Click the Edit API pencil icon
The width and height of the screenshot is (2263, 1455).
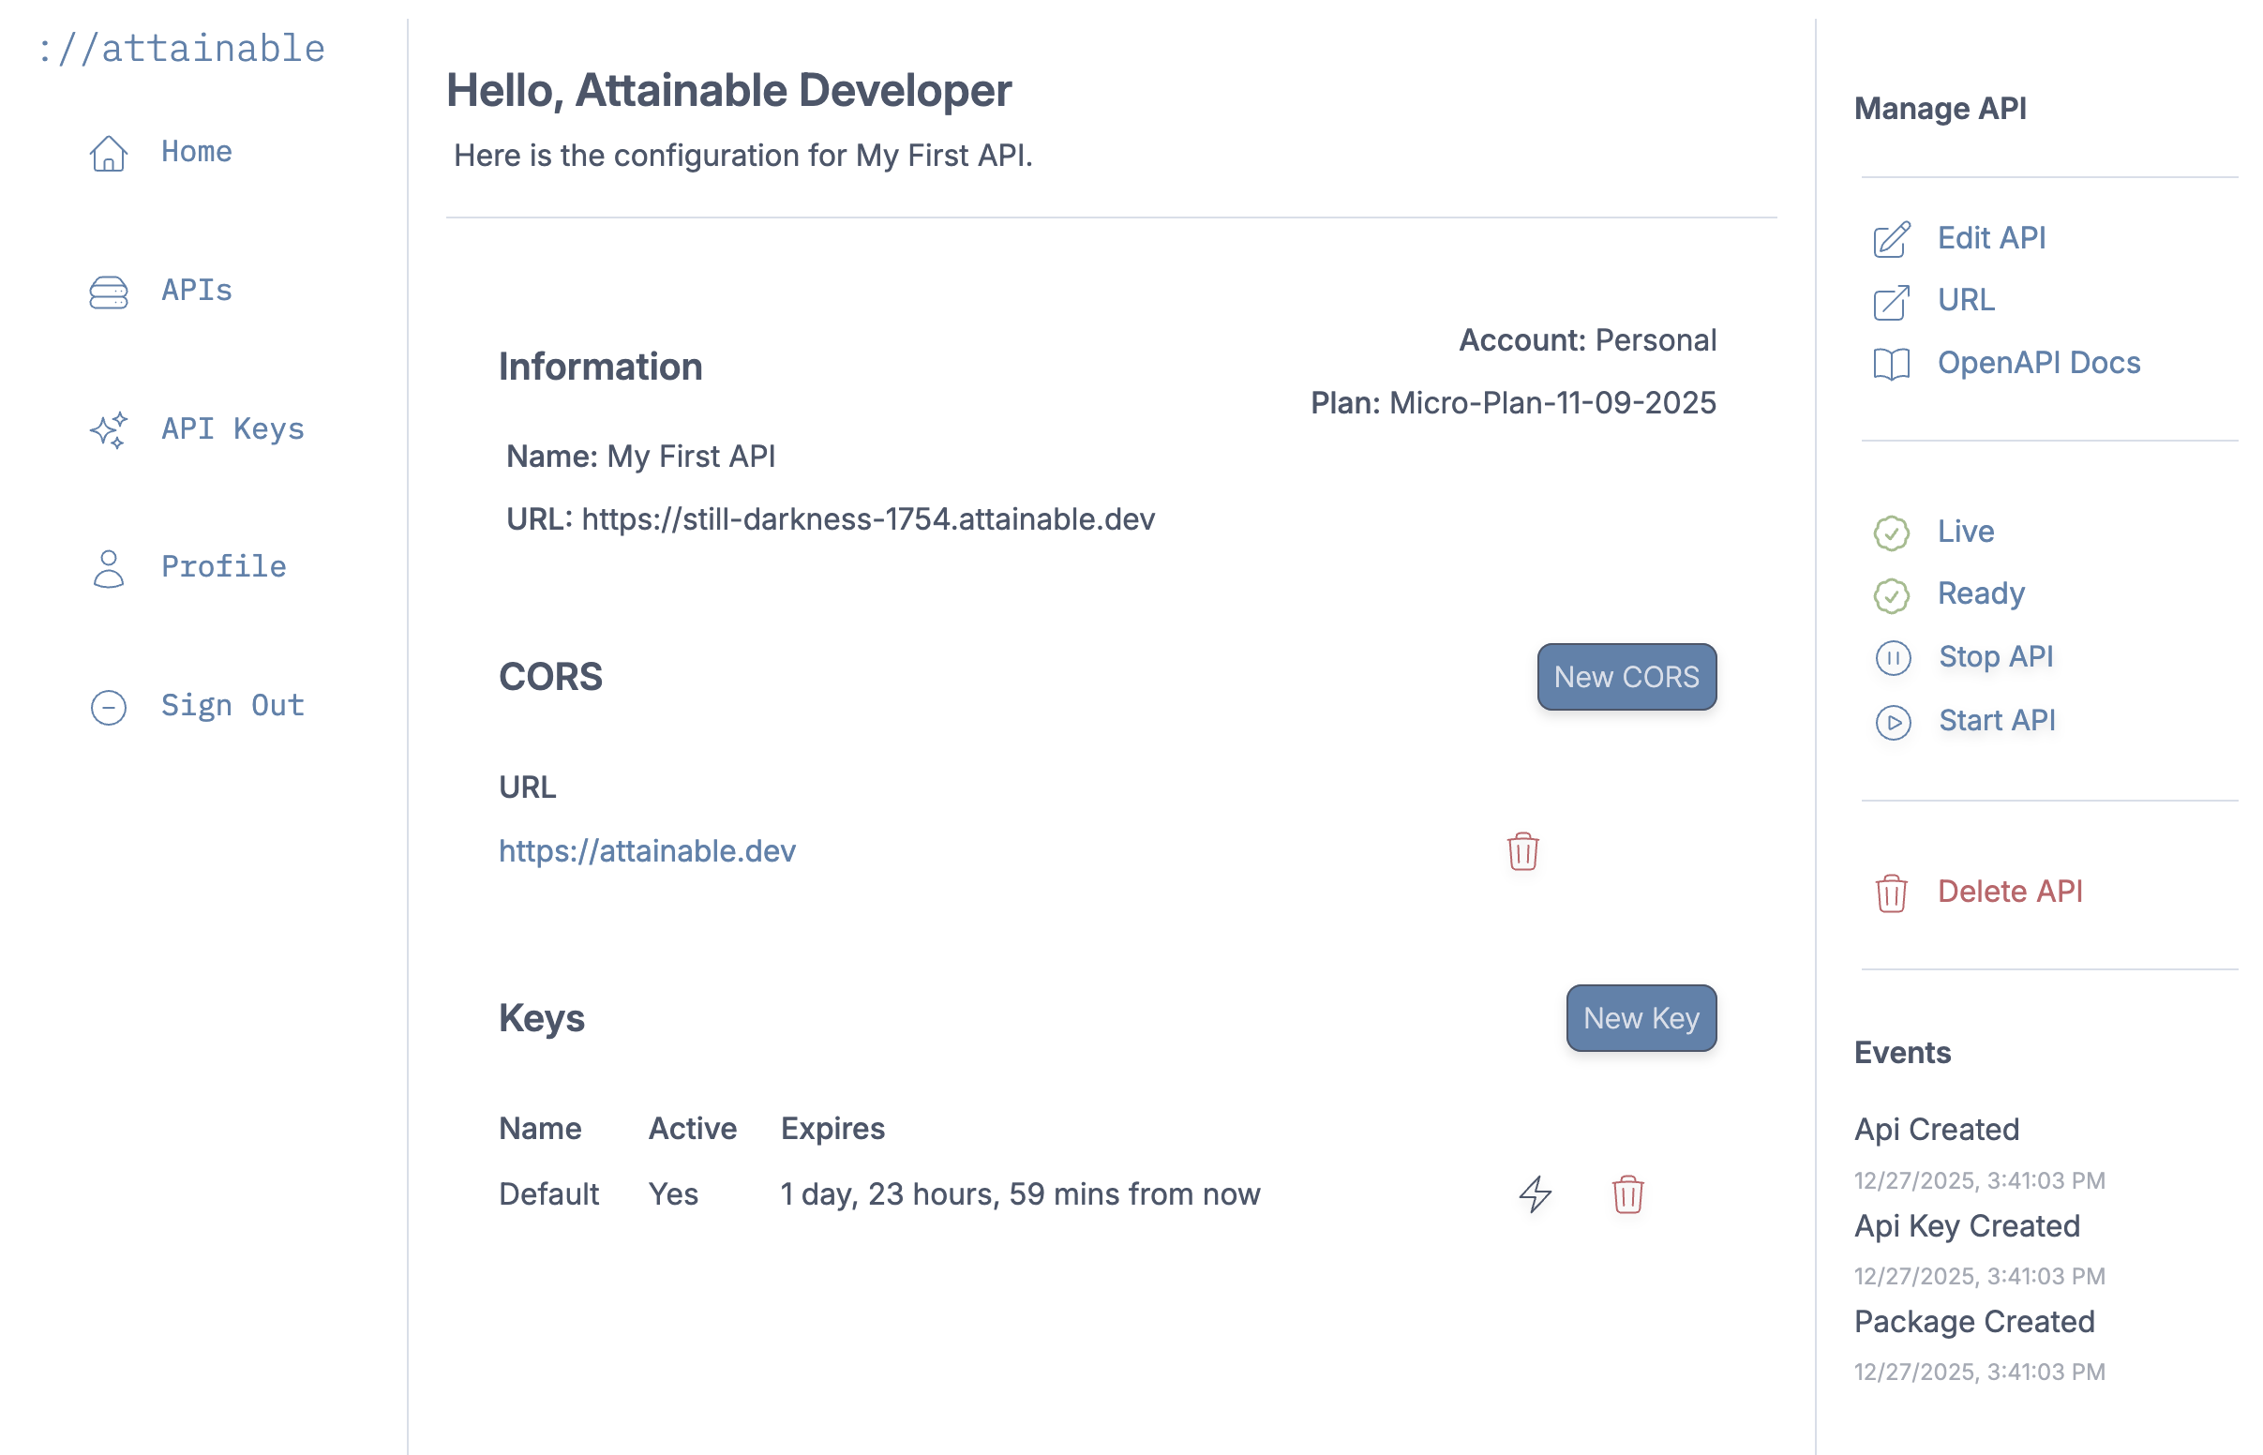pyautogui.click(x=1891, y=239)
